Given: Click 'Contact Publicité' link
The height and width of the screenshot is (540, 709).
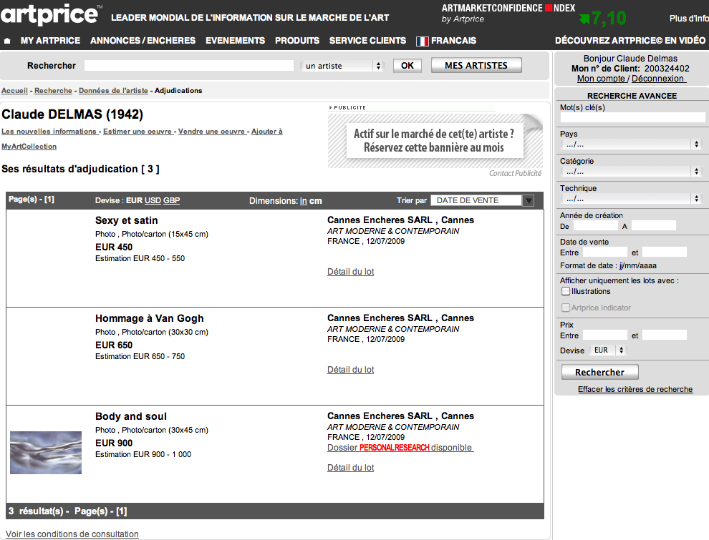Looking at the screenshot, I should click(515, 173).
